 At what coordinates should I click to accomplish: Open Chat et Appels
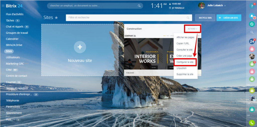click(x=15, y=27)
